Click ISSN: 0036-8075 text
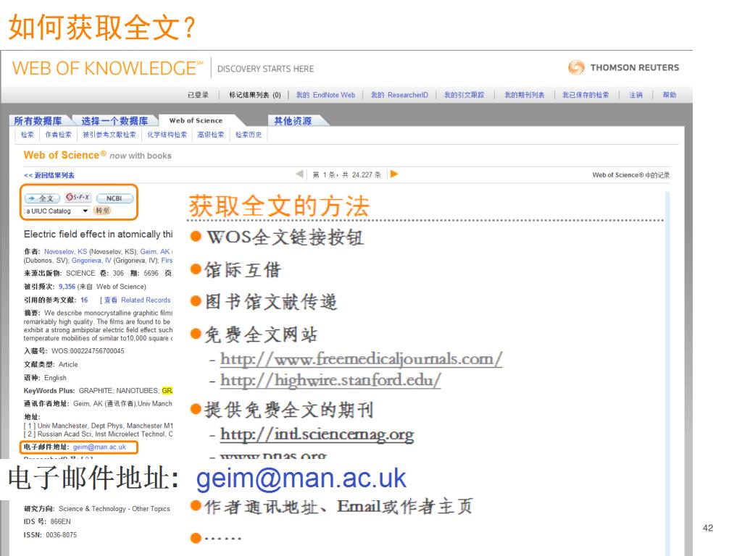Screen dimensions: 742x556 pos(50,535)
